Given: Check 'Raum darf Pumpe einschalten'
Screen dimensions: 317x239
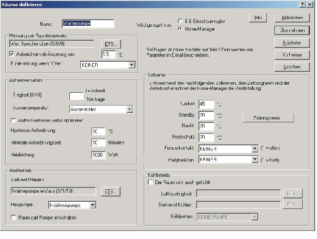Looking at the screenshot, I should (13, 217).
